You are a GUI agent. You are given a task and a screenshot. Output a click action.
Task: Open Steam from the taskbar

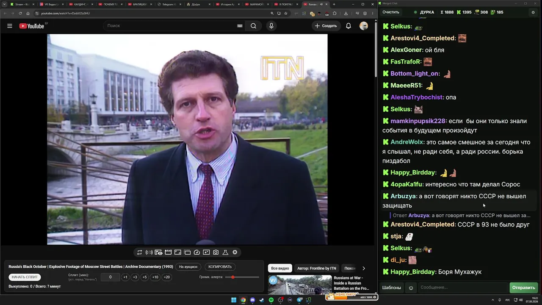point(262,300)
